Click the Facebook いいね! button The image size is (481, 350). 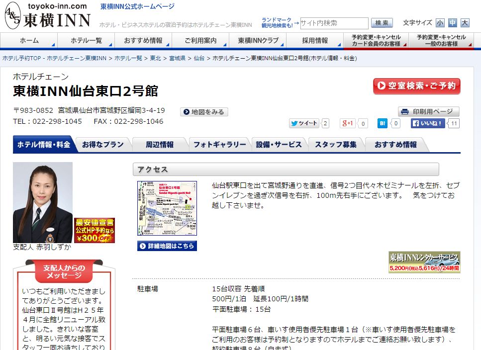tap(428, 123)
